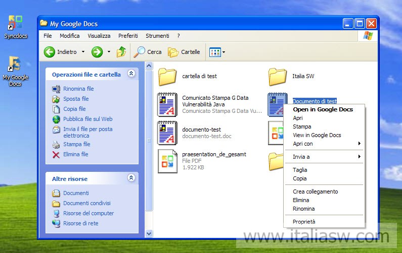
Task: Click the green forward arrow button
Action: point(97,52)
